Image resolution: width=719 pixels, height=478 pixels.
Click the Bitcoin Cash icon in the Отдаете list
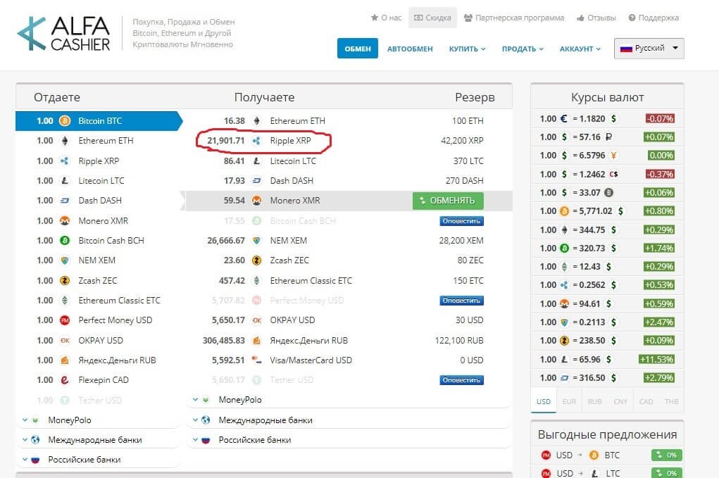click(x=65, y=240)
